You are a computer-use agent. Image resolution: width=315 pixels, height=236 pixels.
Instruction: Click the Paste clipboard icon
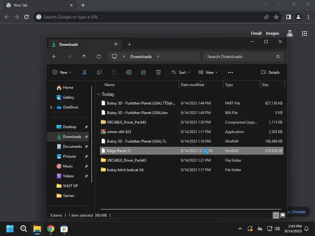(114, 73)
